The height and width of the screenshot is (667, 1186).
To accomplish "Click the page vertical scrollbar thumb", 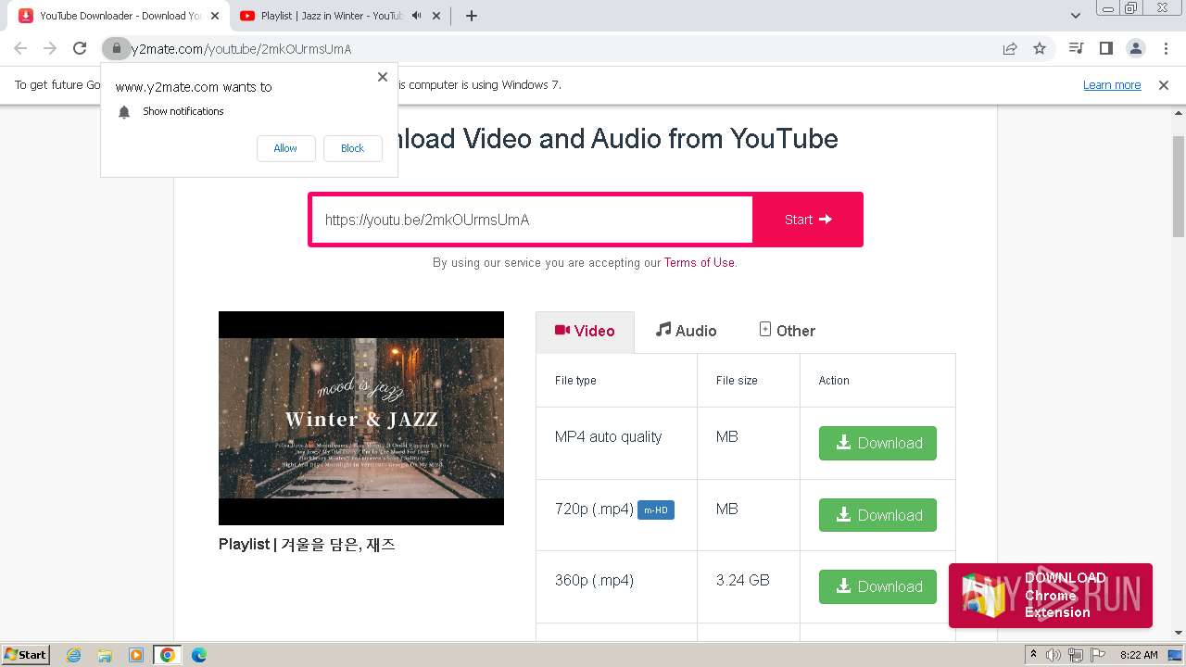I will click(1179, 185).
